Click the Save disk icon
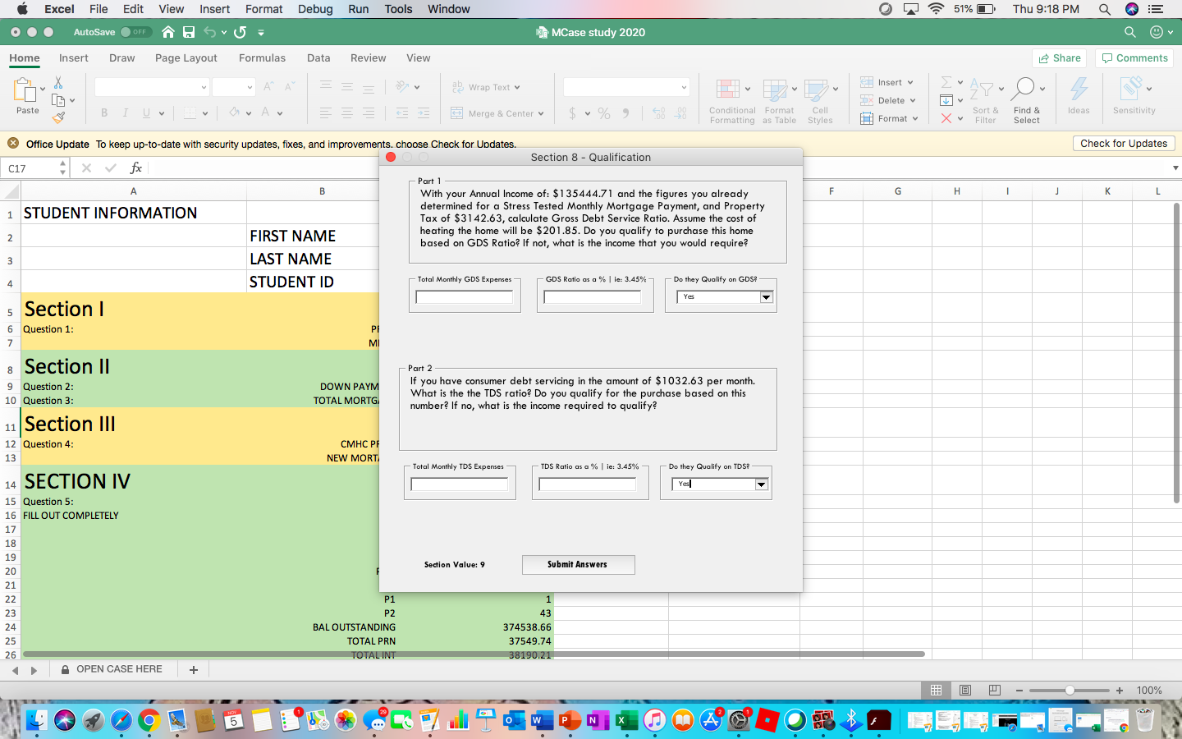 [189, 32]
